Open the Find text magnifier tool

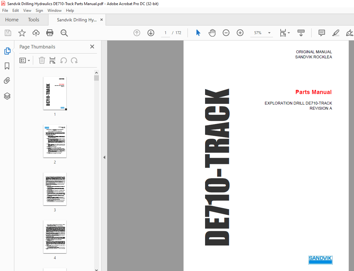(64, 33)
